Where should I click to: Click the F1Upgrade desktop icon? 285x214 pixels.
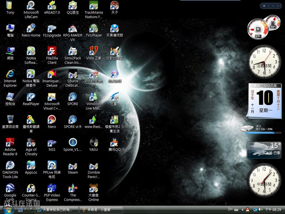point(52,28)
